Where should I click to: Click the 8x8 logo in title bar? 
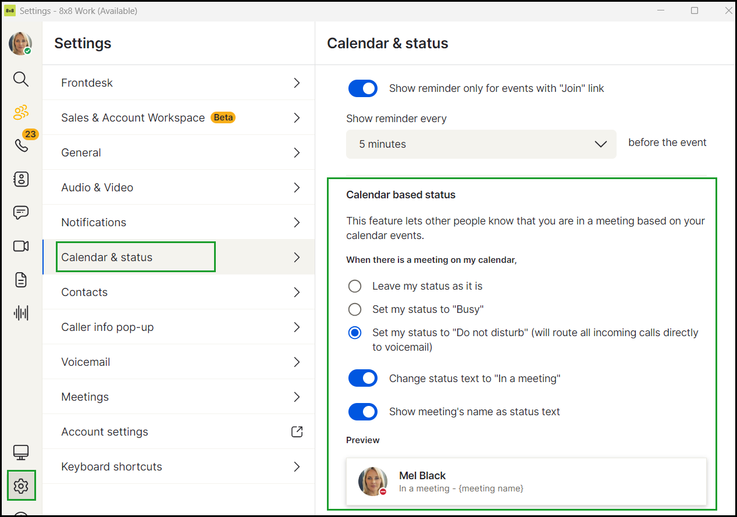coord(10,10)
